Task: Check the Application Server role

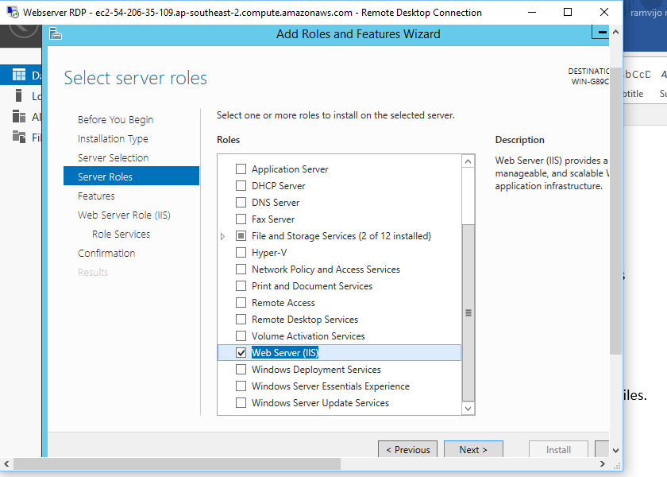Action: click(x=241, y=169)
